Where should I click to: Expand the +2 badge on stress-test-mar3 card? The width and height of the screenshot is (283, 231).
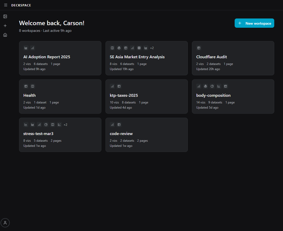point(65,124)
